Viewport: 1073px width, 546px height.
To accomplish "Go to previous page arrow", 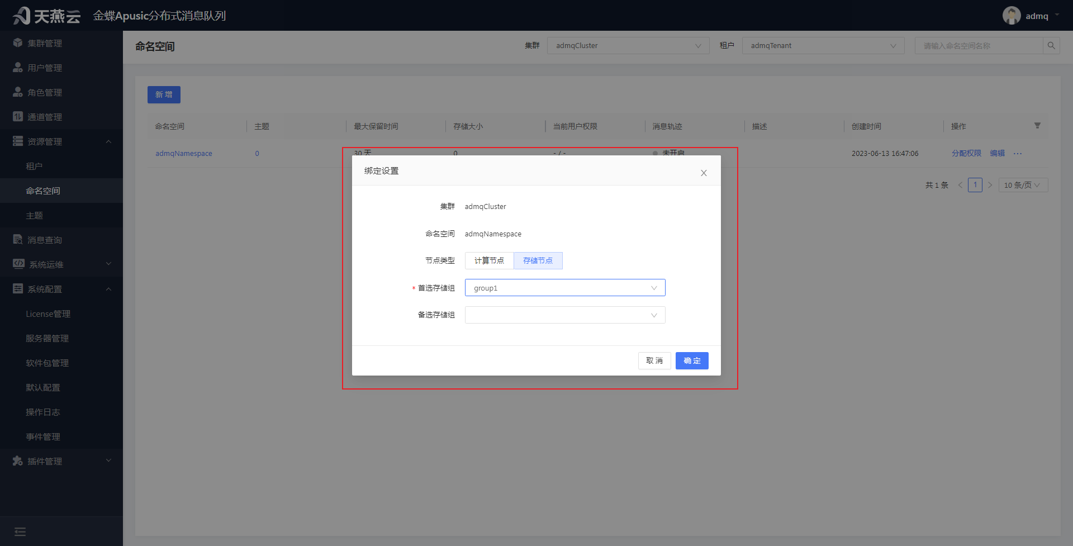I will [x=960, y=185].
